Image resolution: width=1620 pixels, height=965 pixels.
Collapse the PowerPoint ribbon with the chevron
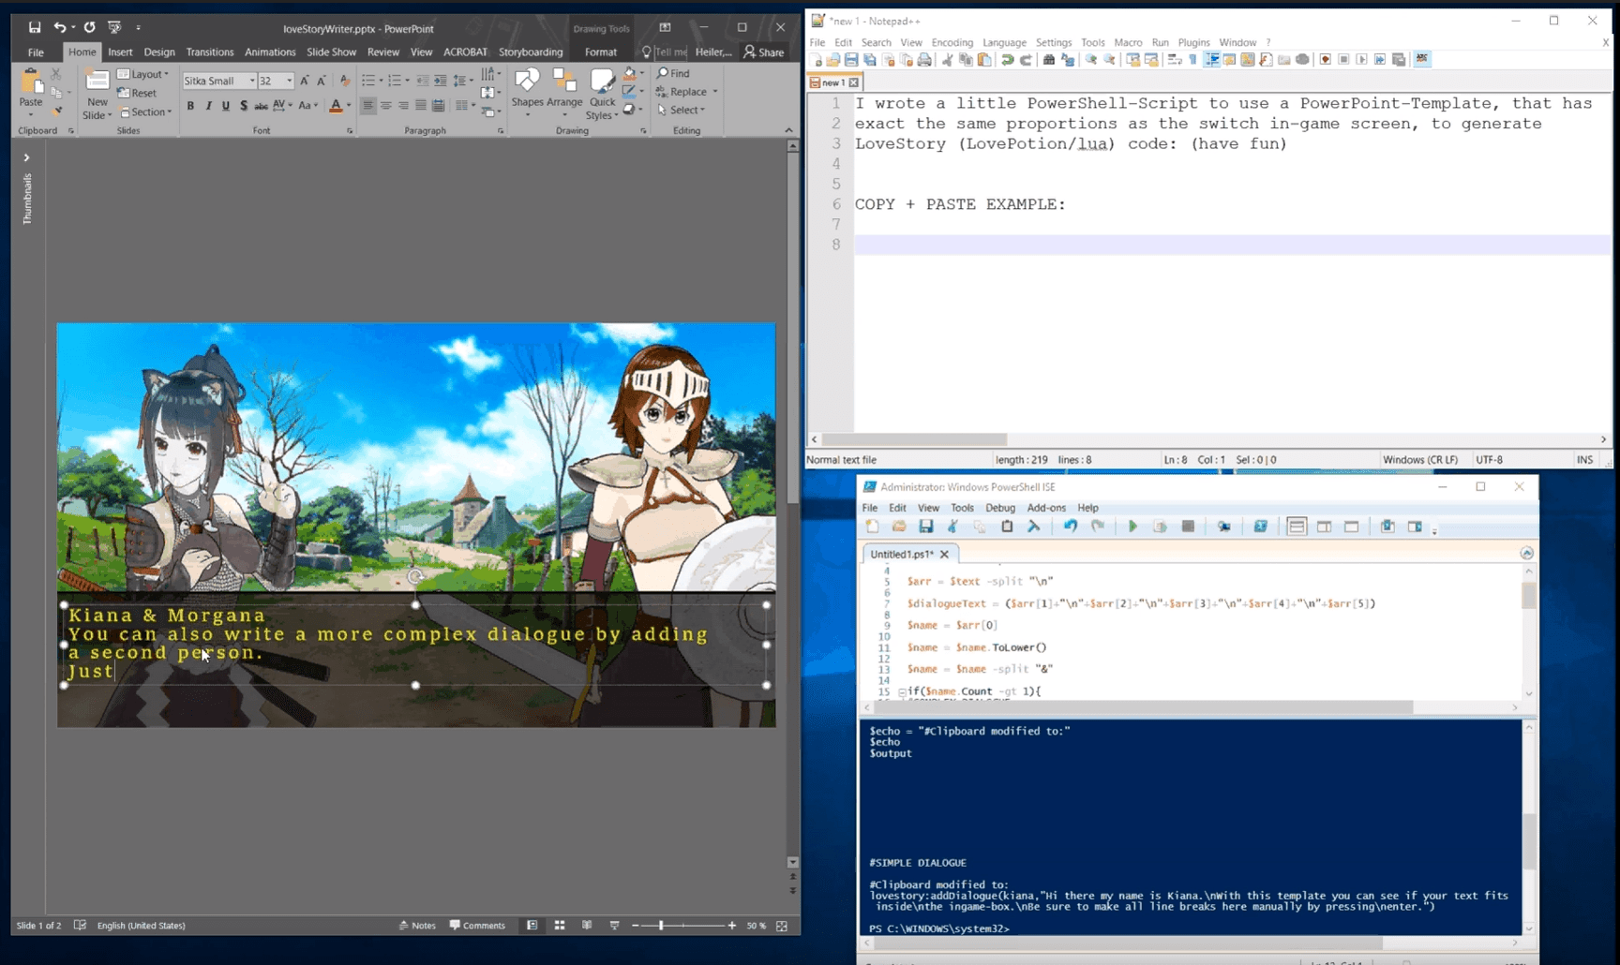click(788, 130)
